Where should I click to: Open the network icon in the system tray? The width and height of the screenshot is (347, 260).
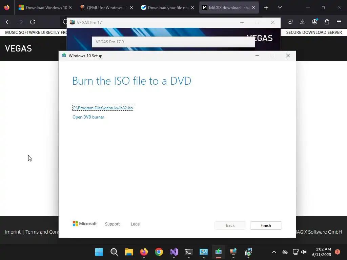pyautogui.click(x=295, y=252)
